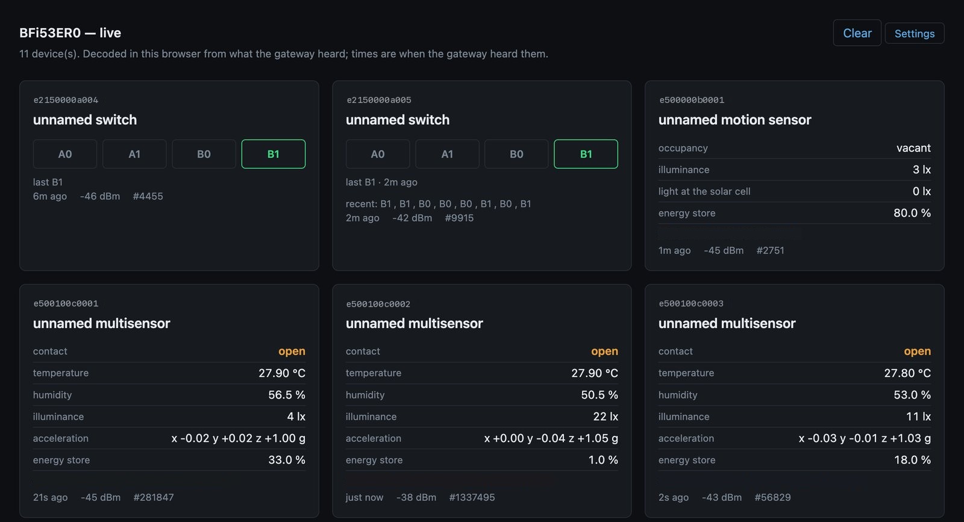Click illuminance value 4 lx
The image size is (964, 522).
pos(296,417)
